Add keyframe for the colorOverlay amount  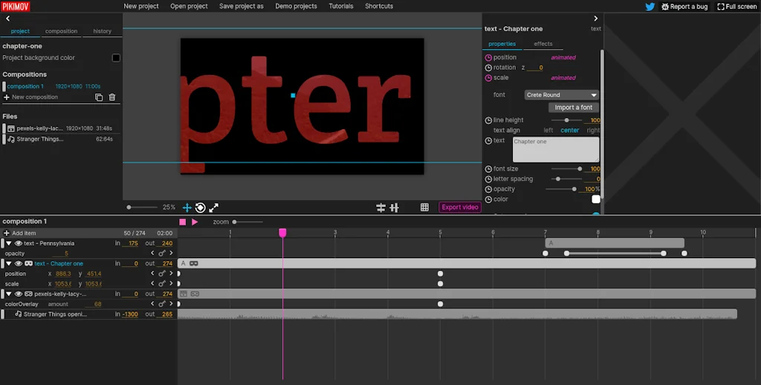(x=162, y=304)
